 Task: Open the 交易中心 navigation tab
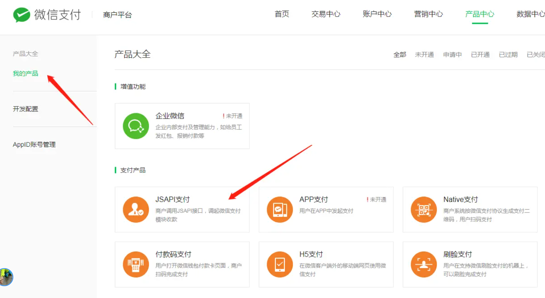326,14
